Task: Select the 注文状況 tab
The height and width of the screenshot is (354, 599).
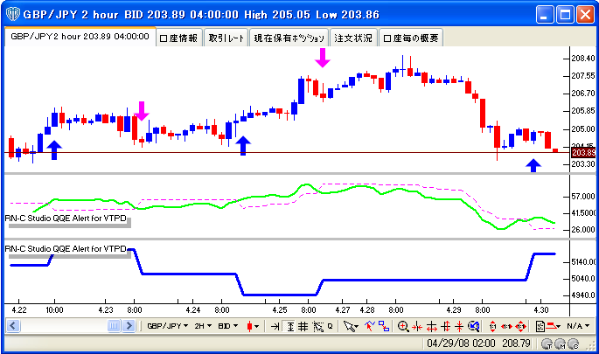Action: (x=355, y=38)
